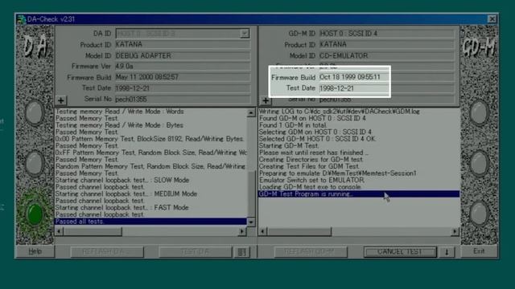Click the DA log horizontal scrollbar thumb

point(93,232)
